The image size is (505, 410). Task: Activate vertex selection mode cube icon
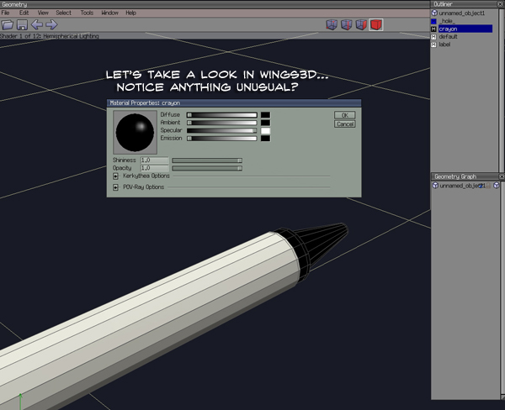(x=332, y=24)
